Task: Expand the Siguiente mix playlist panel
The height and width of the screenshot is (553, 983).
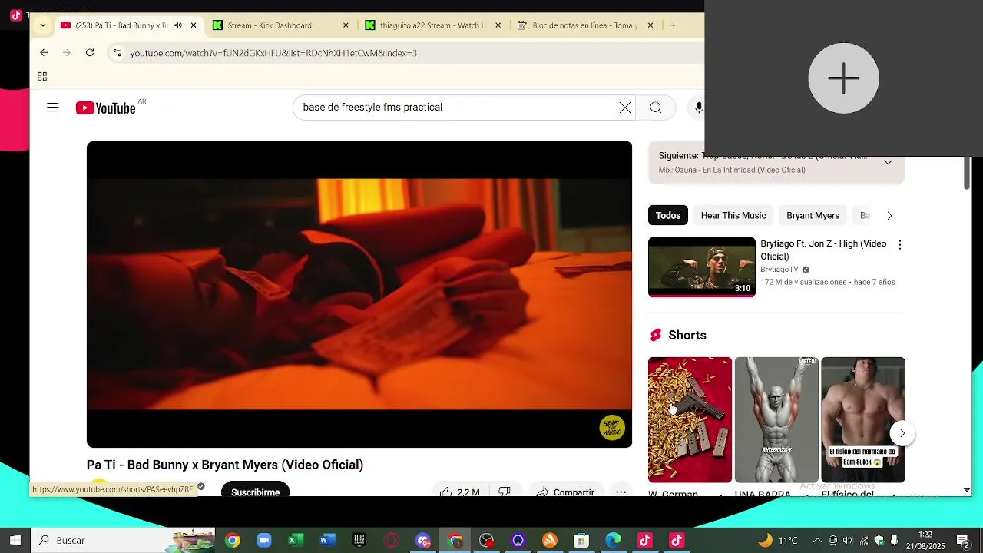Action: (x=888, y=163)
